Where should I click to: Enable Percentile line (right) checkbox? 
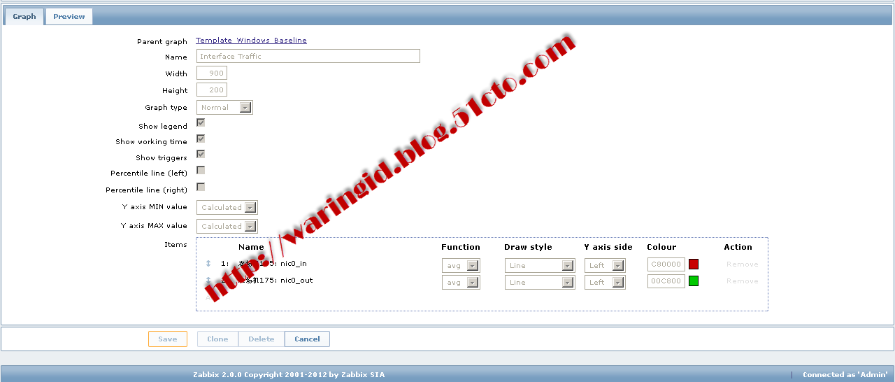[201, 187]
